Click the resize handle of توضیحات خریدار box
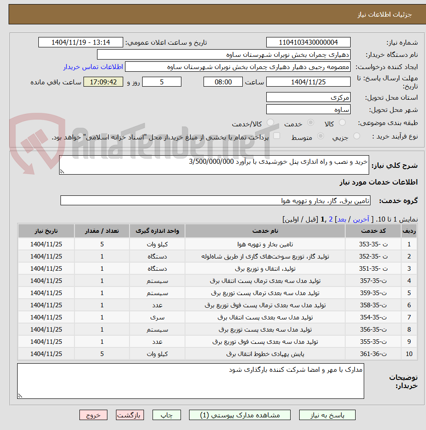The image size is (426, 430). pyautogui.click(x=20, y=396)
